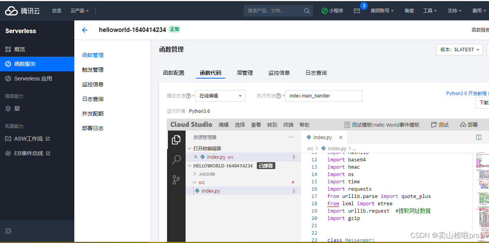
Task: Open explorer more actions ellipsis
Action: point(291,137)
